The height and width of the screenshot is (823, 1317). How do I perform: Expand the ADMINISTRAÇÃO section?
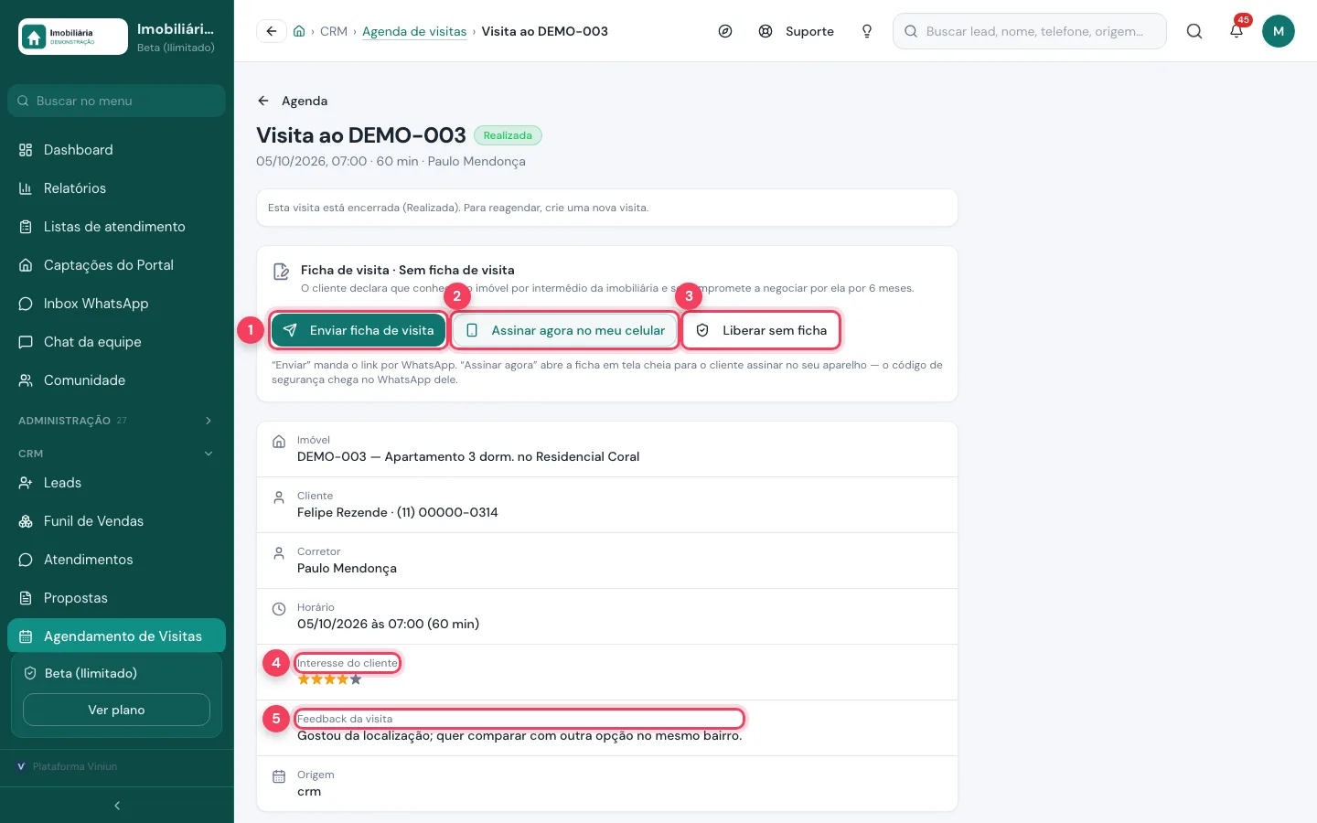coord(116,421)
